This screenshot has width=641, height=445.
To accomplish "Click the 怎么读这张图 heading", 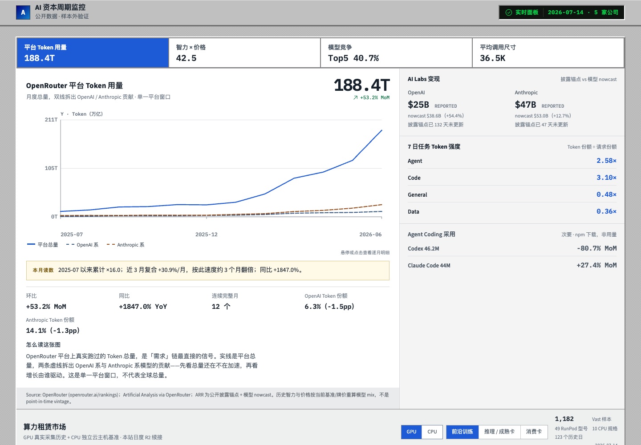I will point(43,344).
